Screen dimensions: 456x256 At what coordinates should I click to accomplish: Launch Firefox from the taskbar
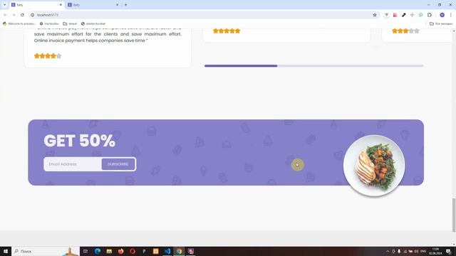[120, 251]
